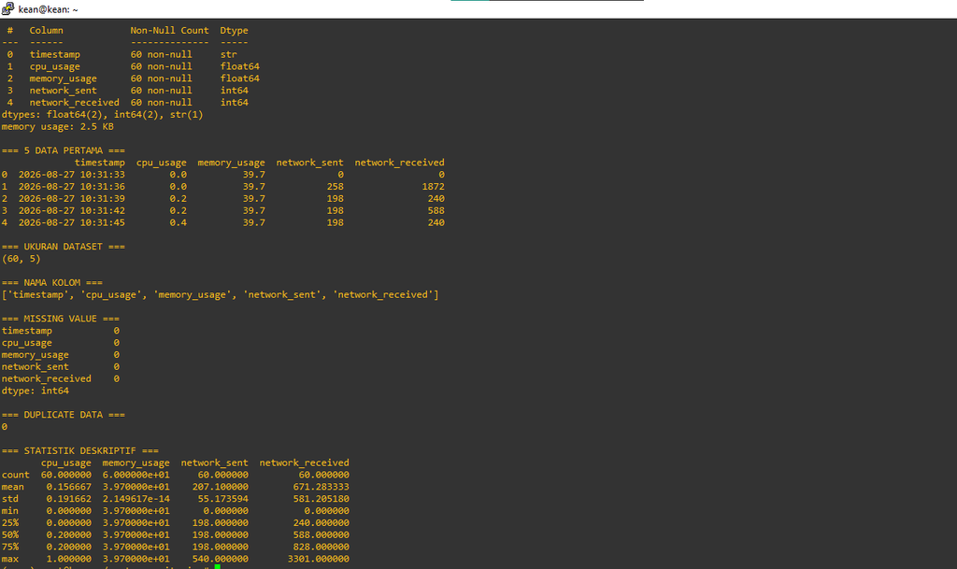Select timestamp value "2026-08-27 10:31:45"
Viewport: 957px width, 569px height.
coord(71,222)
